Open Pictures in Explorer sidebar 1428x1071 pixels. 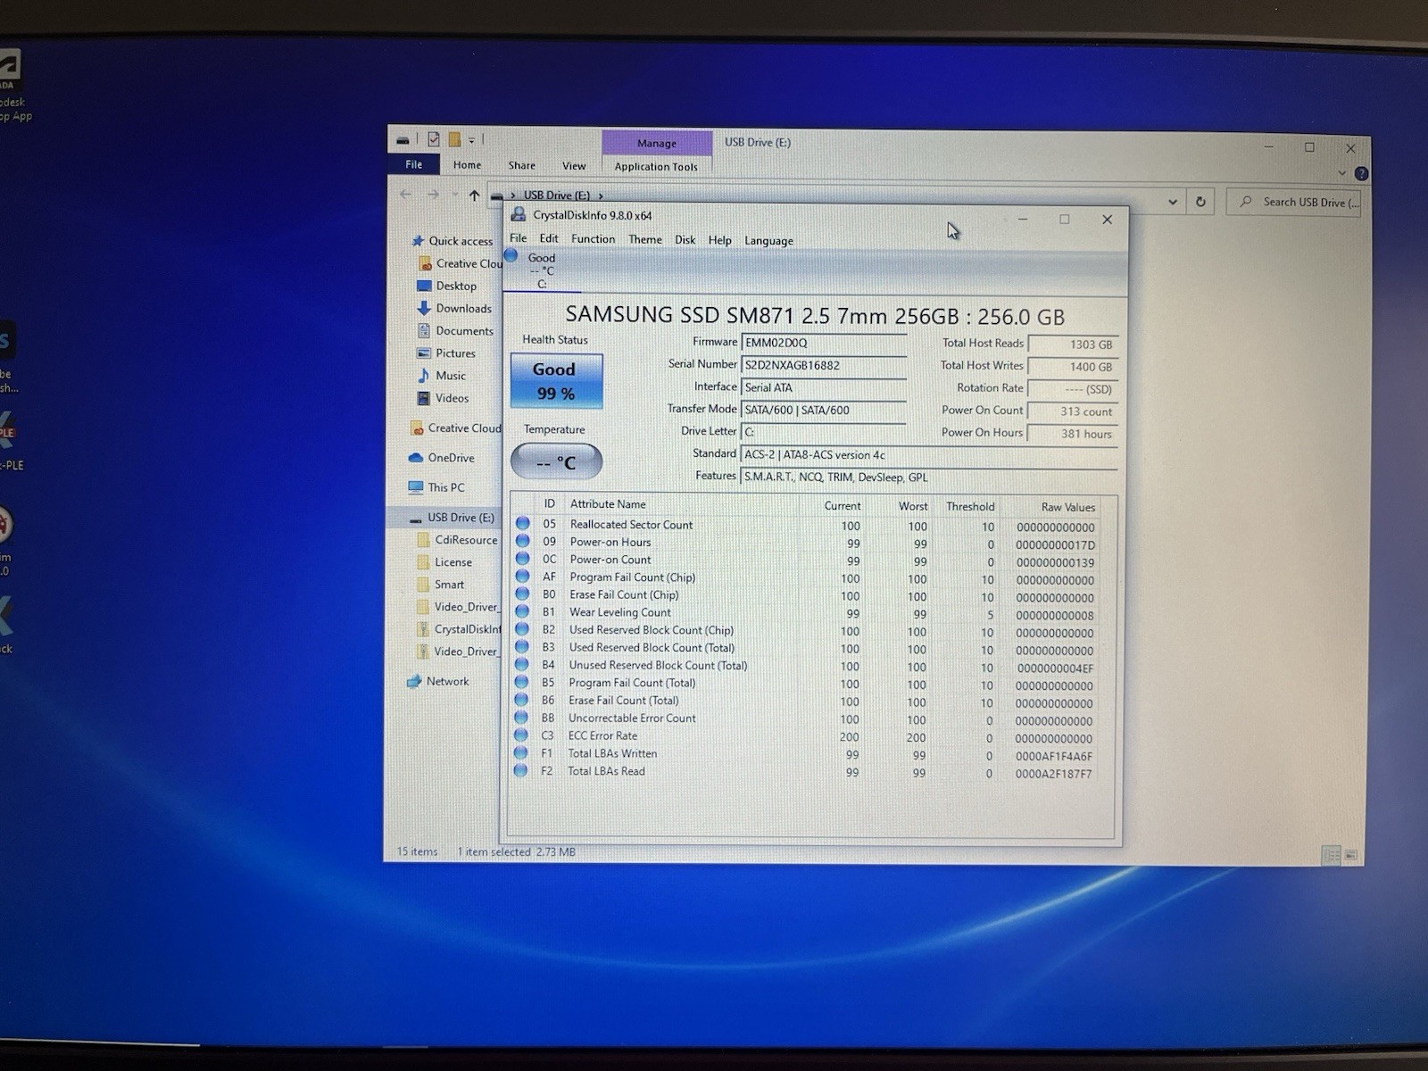[446, 353]
